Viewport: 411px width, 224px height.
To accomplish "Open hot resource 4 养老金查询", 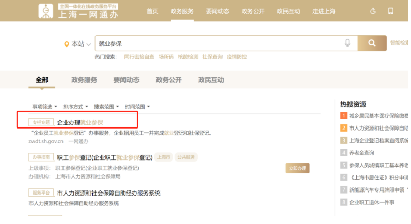I will [357, 153].
